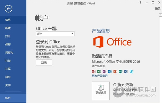Open the Office 主题 dropdown
162x103 pixels.
point(55,34)
